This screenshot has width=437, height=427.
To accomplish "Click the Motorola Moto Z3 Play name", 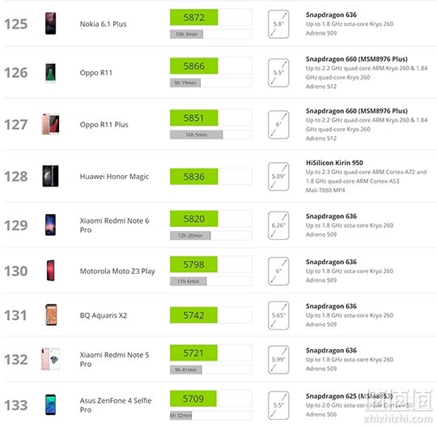I will pyautogui.click(x=117, y=271).
